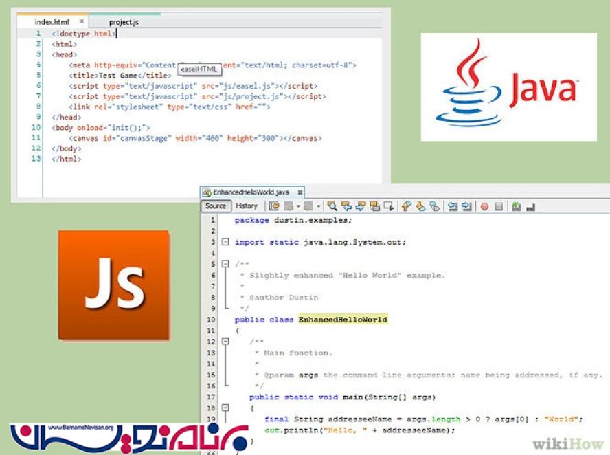Collapse the comment fold at line 12

(x=225, y=342)
